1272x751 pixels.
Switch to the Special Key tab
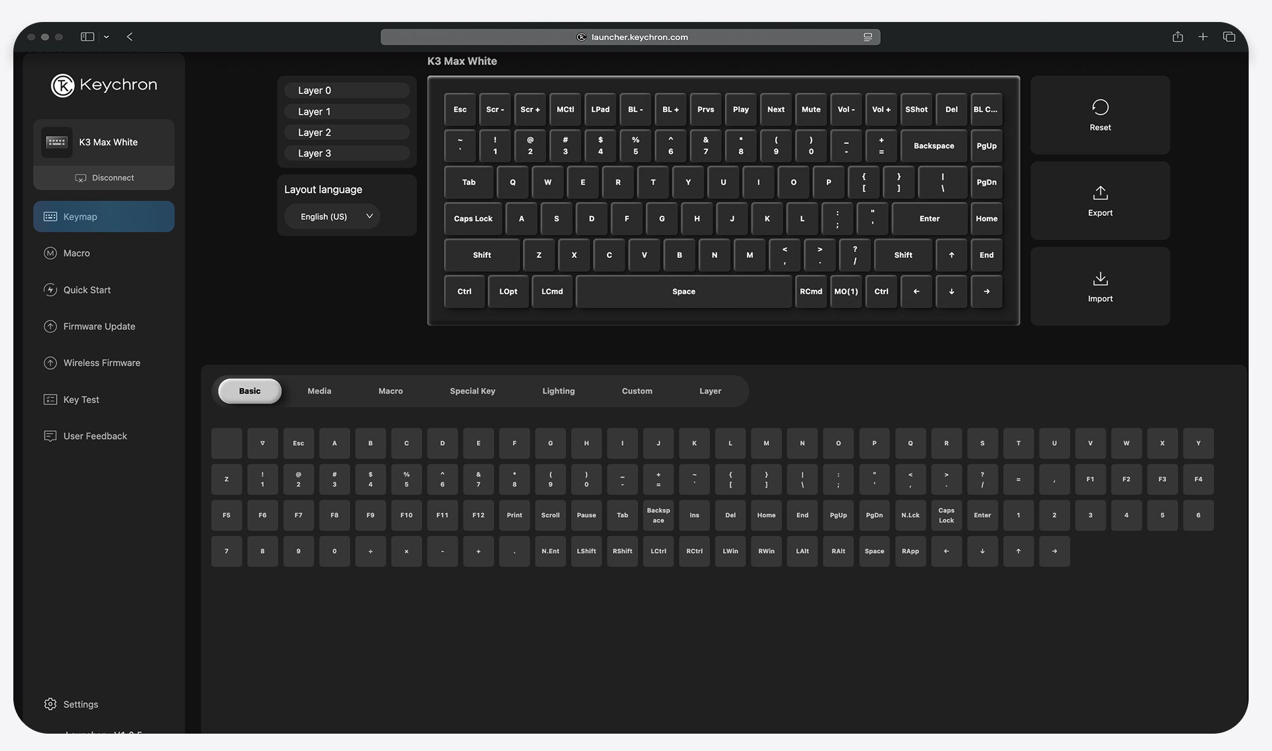tap(472, 391)
